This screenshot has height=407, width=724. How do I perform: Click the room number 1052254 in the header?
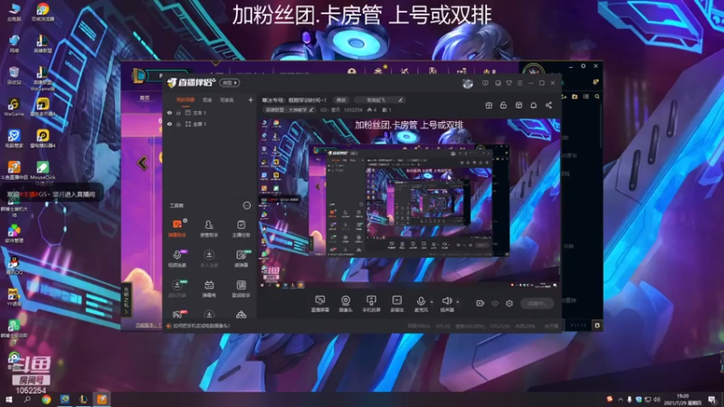pos(353,109)
